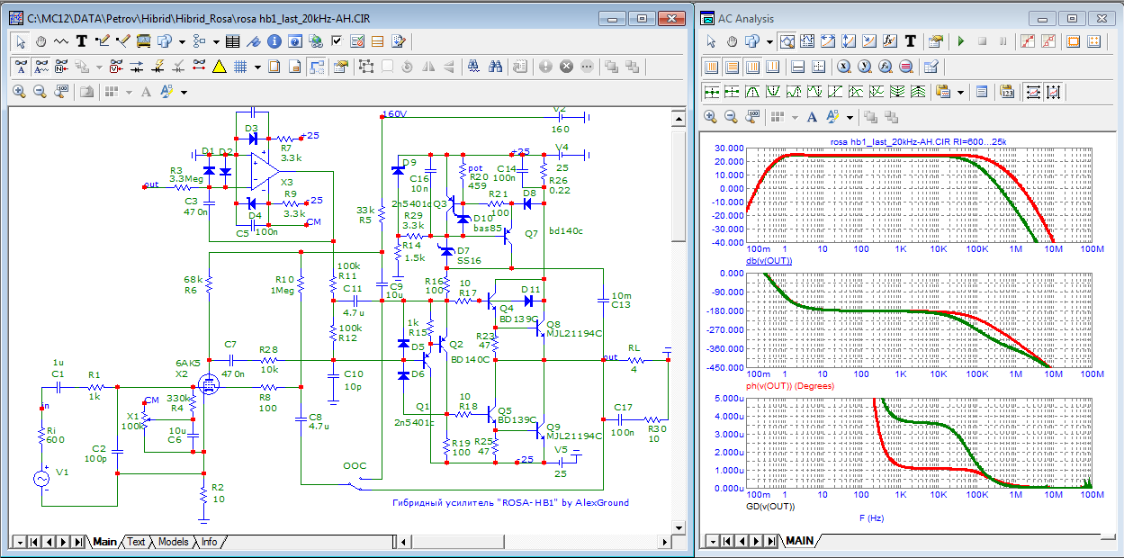Screen dimensions: 1124x558
Task: Switch to the Models tab
Action: (x=173, y=542)
